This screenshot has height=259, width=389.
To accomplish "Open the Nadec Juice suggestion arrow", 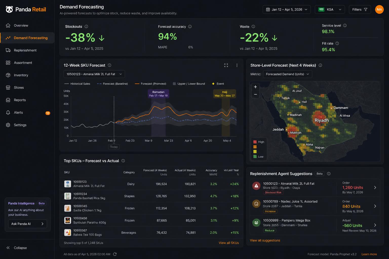I will click(375, 206).
